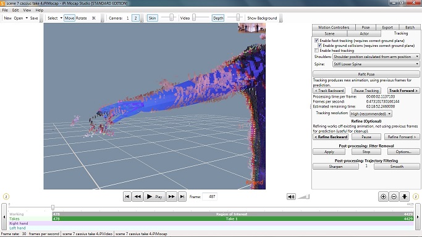Enable head tracking checkbox
Screen dimensions: 422x237
(316, 50)
